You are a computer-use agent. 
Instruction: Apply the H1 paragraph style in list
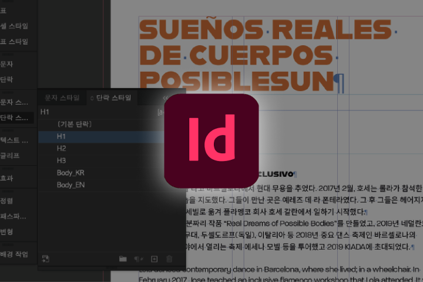(101, 136)
